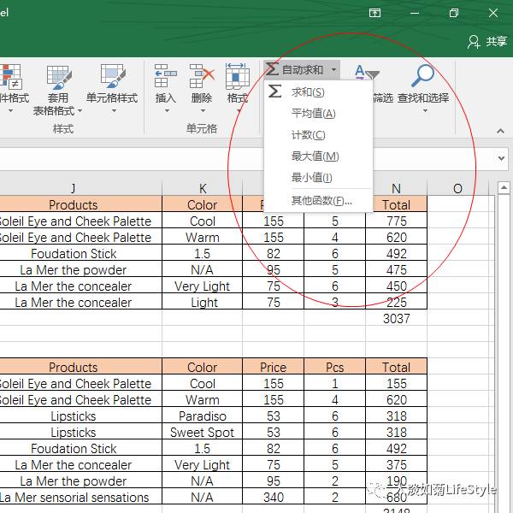Expand Format as Table dropdown arrow
The image size is (513, 513).
pyautogui.click(x=80, y=111)
